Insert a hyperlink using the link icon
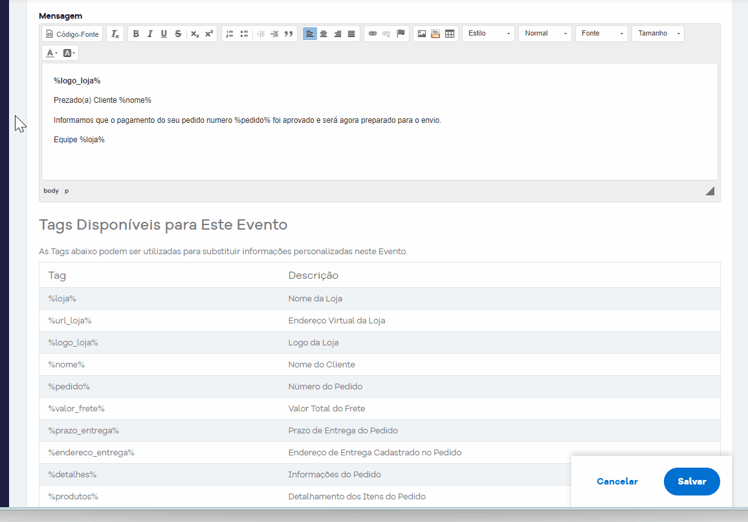Image resolution: width=748 pixels, height=522 pixels. coord(373,34)
